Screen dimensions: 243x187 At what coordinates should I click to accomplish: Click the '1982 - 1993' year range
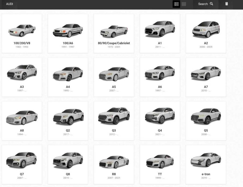(x=22, y=47)
